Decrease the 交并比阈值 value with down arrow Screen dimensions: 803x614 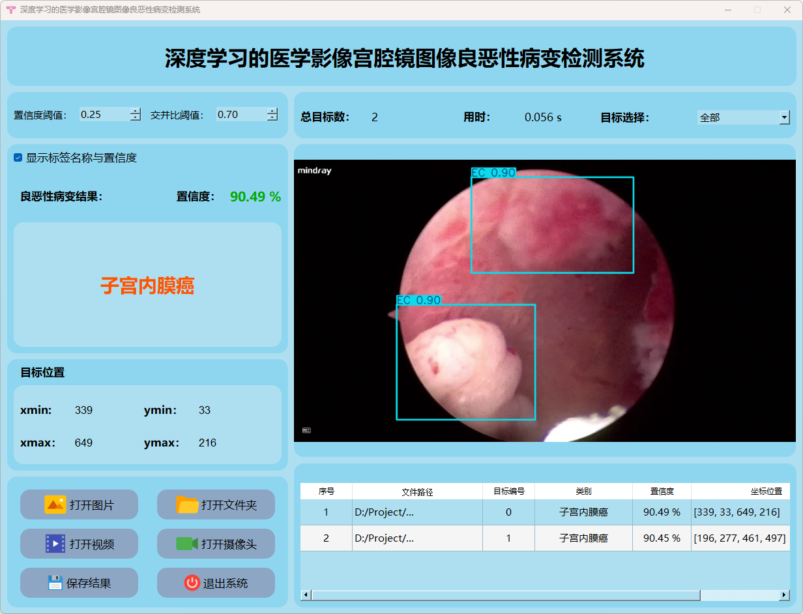click(272, 118)
